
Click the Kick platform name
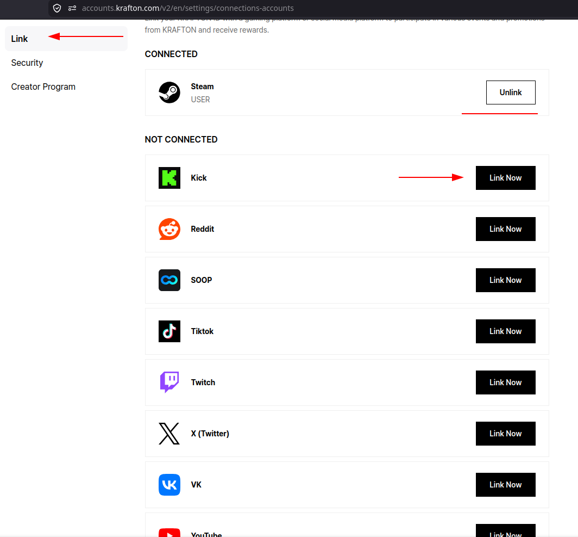click(x=199, y=178)
